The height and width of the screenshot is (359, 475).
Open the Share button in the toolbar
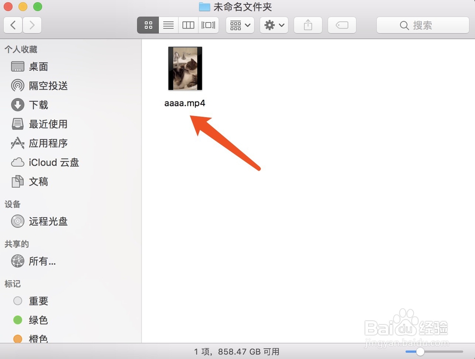[308, 25]
